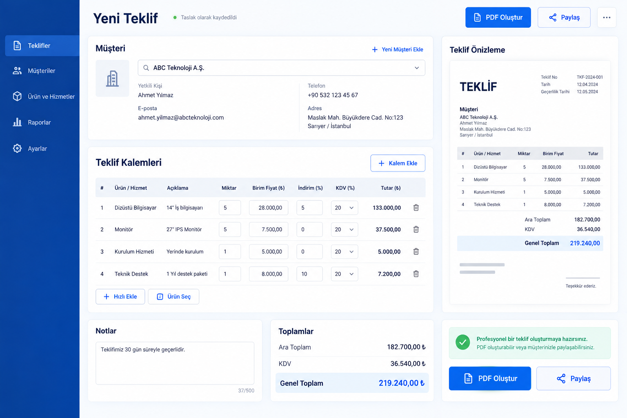Open KDV rate dropdown for Monitör
627x418 pixels.
(x=345, y=229)
